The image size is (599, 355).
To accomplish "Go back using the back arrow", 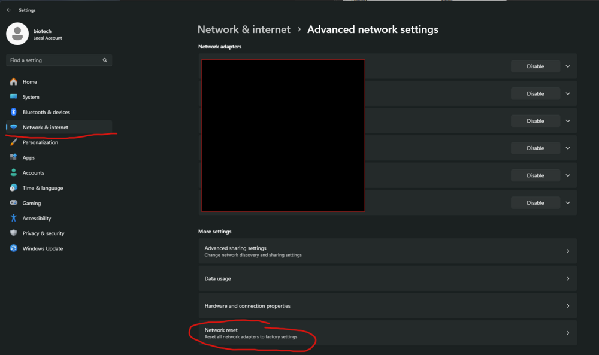I will (9, 10).
